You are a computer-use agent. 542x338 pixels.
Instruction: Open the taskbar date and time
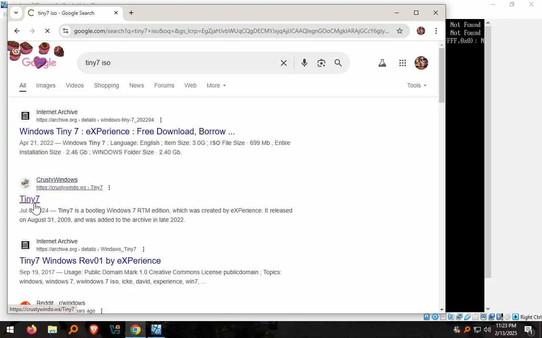pyautogui.click(x=506, y=330)
